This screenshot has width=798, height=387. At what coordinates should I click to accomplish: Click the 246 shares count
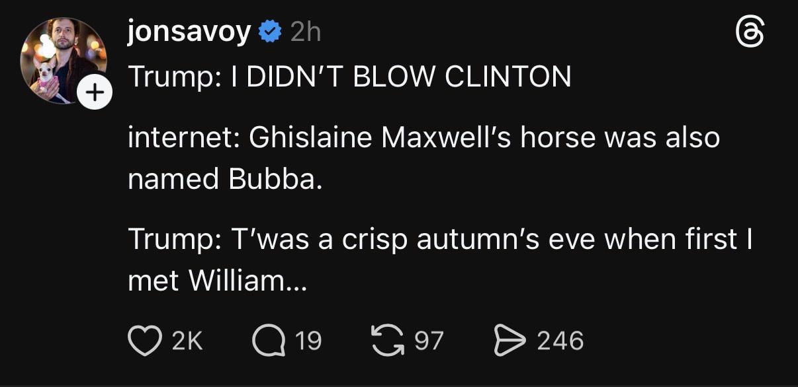click(x=560, y=341)
